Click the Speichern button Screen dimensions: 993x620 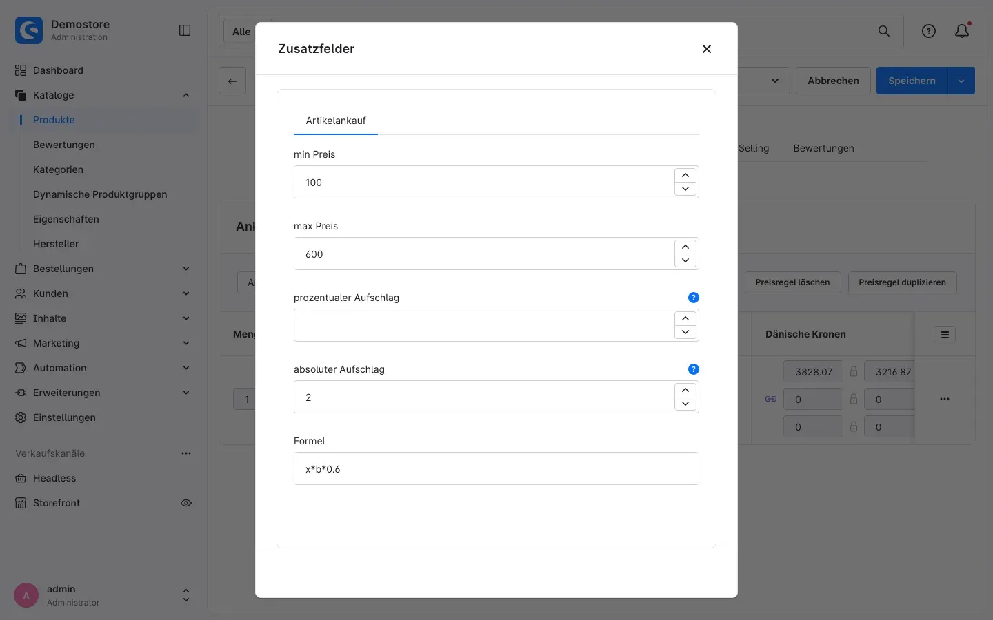(912, 81)
